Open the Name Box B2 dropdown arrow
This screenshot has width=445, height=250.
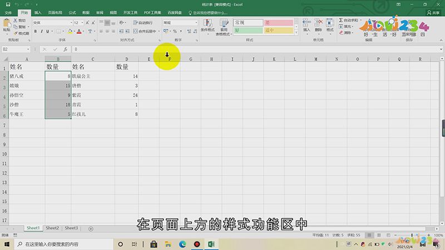[28, 49]
